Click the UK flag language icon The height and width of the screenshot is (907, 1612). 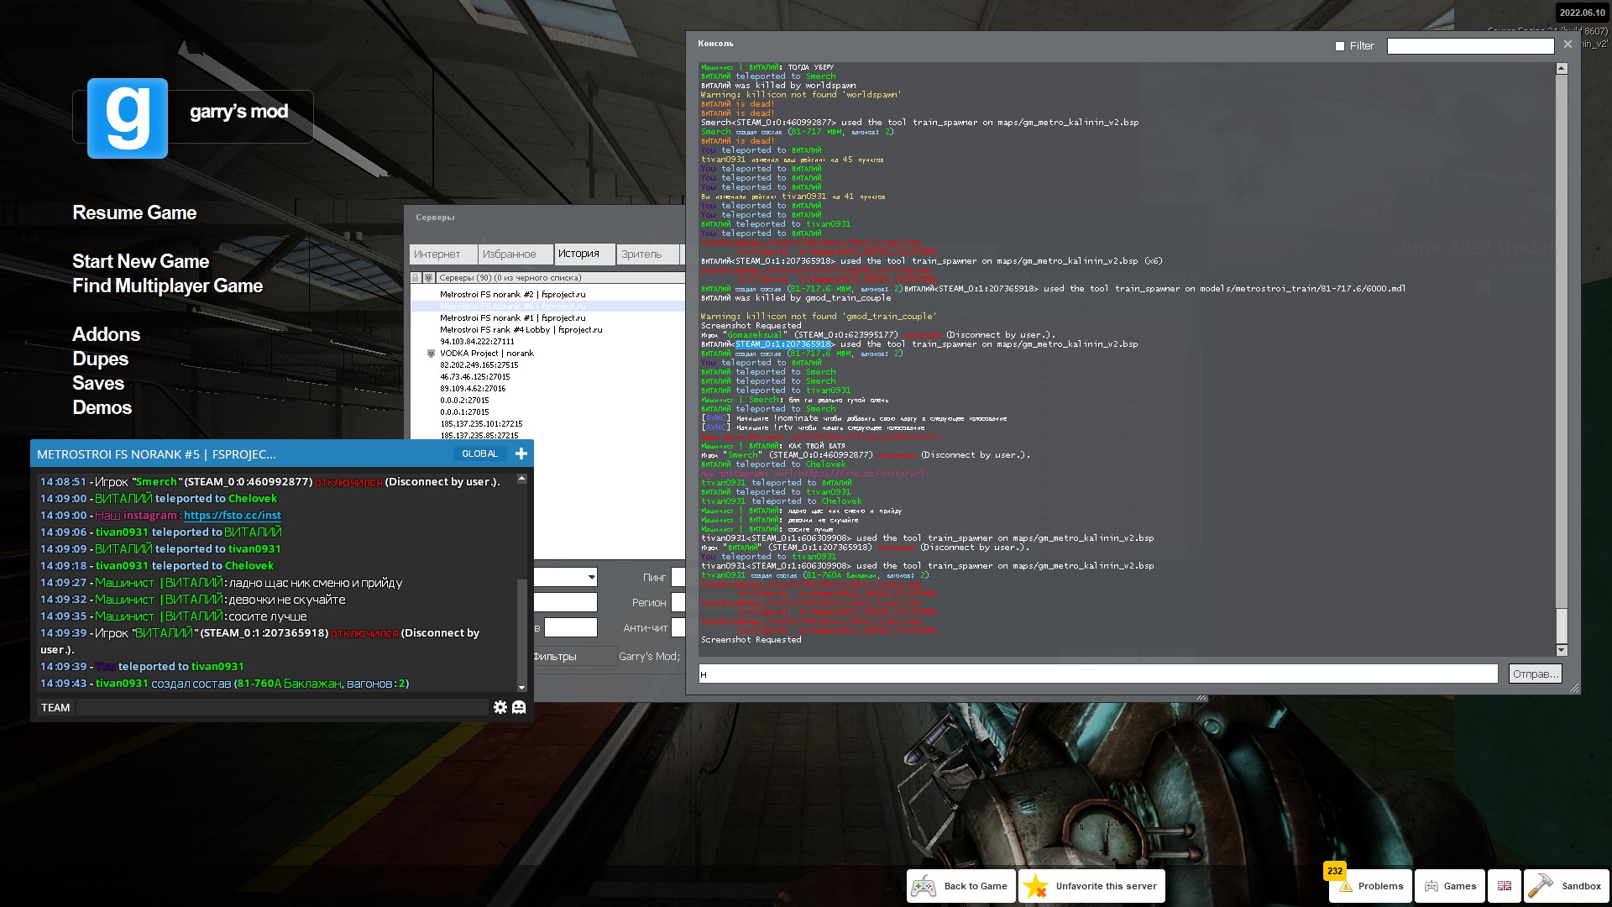tap(1504, 886)
